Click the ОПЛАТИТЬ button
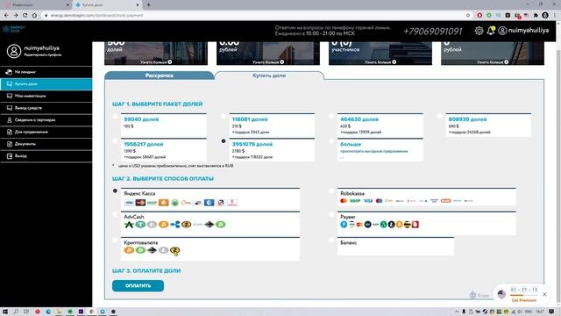This screenshot has height=316, width=561. 138,285
